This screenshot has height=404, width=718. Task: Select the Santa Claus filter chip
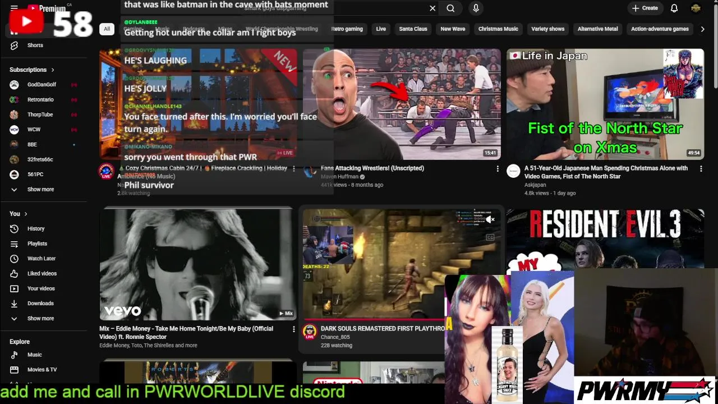(x=413, y=29)
